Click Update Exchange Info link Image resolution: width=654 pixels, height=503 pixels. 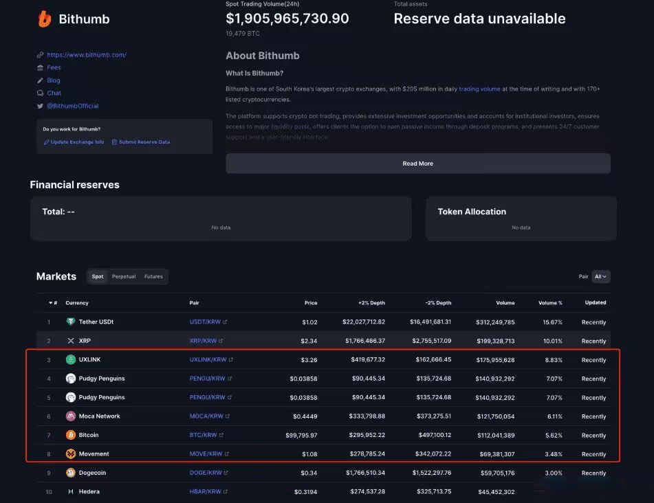(x=77, y=142)
